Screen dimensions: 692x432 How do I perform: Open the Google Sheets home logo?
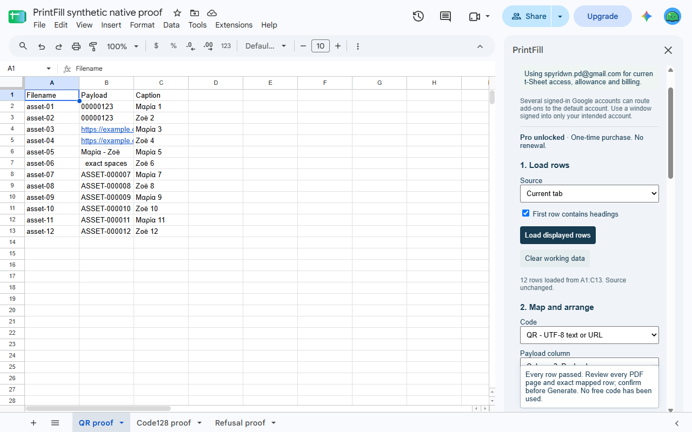pyautogui.click(x=17, y=17)
